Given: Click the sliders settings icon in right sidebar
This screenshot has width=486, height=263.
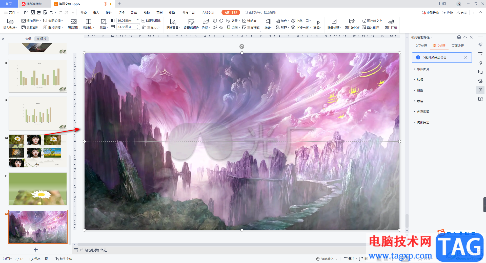Looking at the screenshot, I should click(x=480, y=54).
